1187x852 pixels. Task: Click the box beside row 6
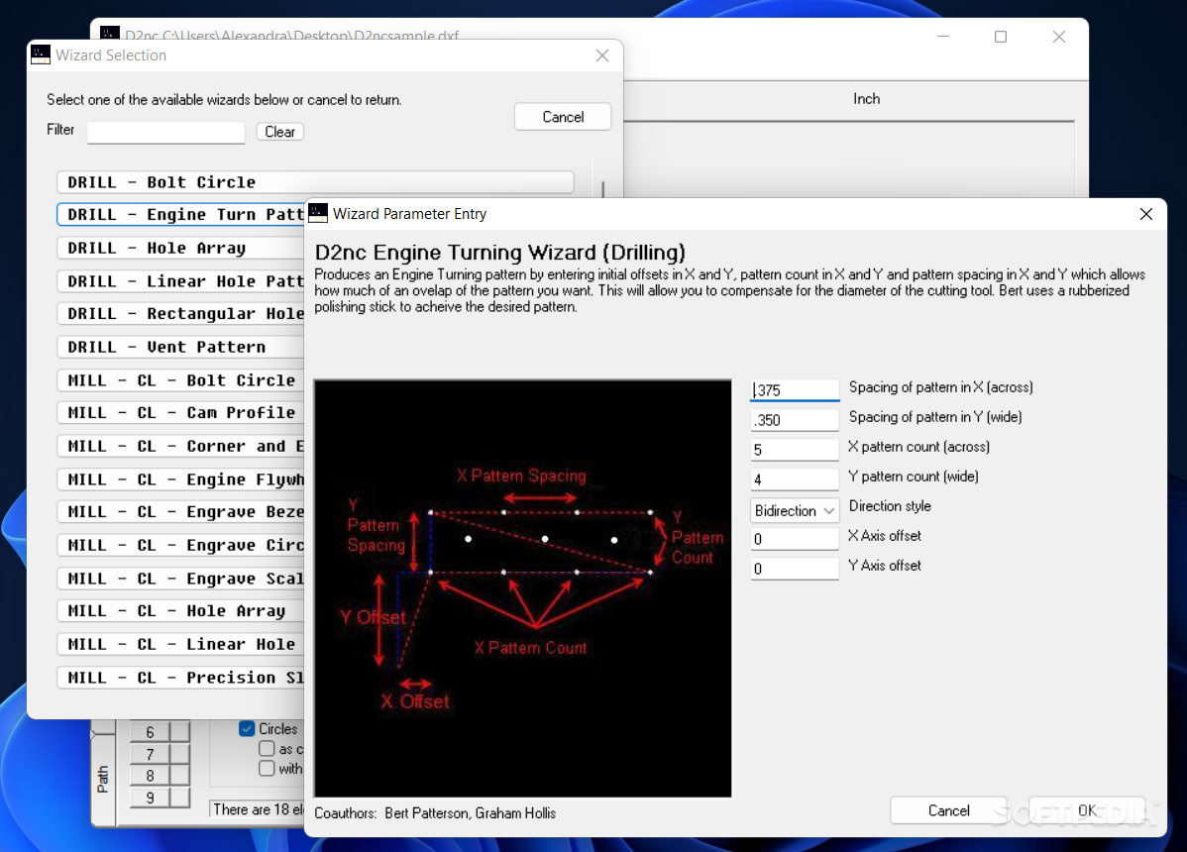pos(179,732)
